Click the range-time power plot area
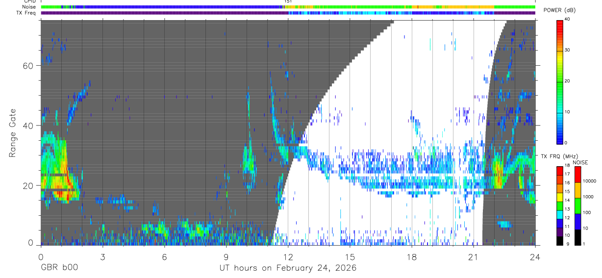This screenshot has height=278, width=602. click(288, 132)
